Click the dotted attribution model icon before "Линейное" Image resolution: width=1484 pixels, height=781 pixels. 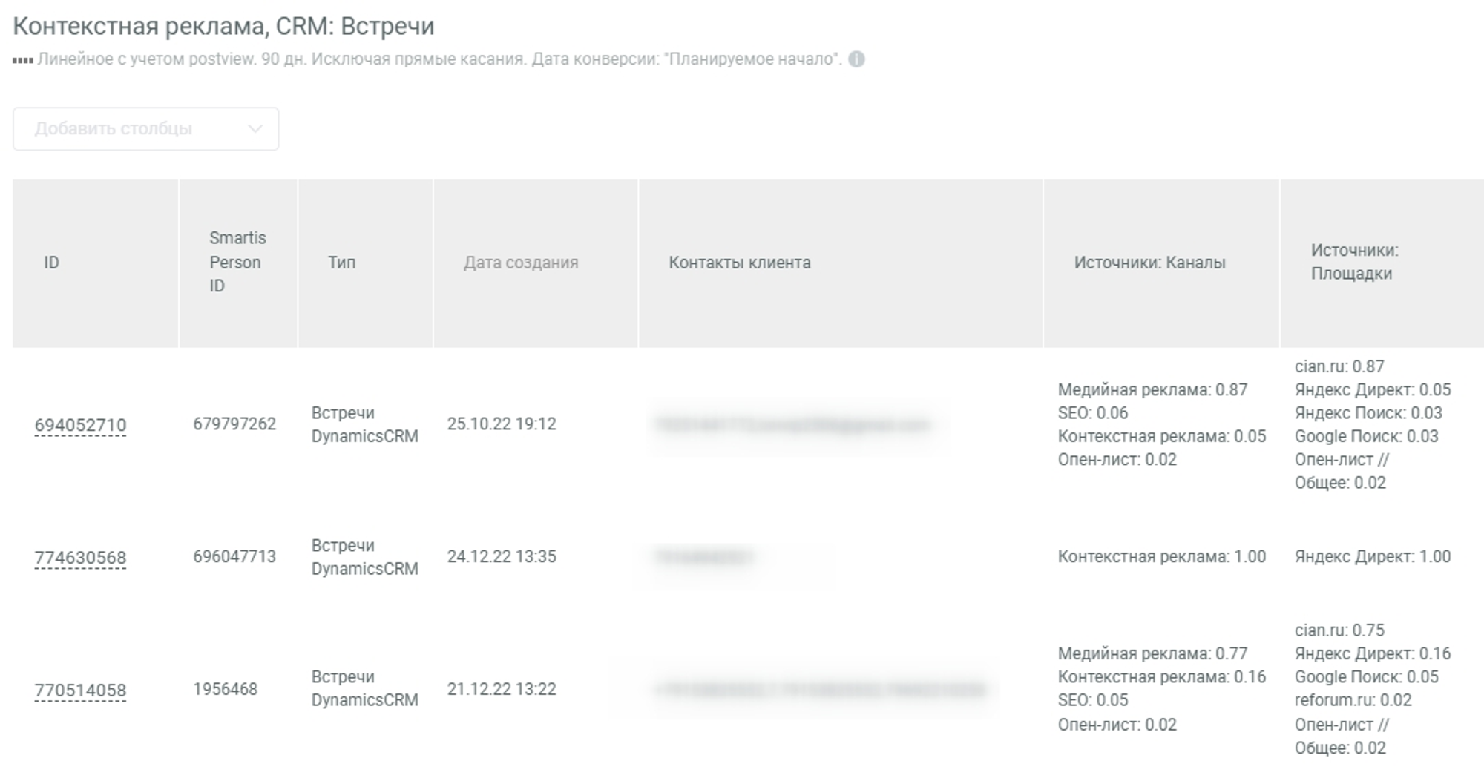(x=22, y=60)
